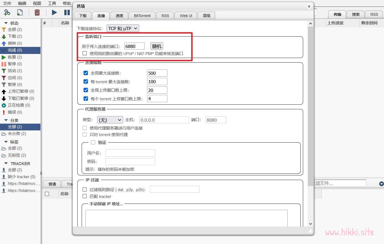
Task: Open the 视图 menu
Action: point(37,4)
